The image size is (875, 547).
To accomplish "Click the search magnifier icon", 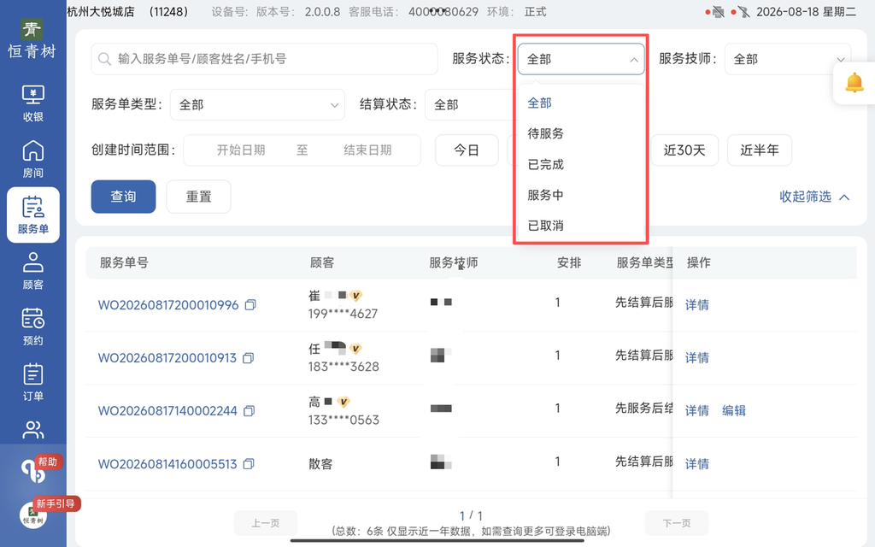I will 104,59.
